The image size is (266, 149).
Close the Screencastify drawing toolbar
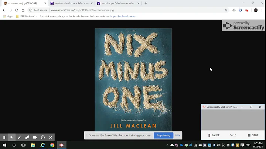[x=51, y=137]
